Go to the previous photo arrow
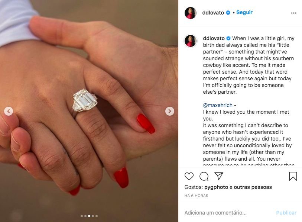The height and width of the screenshot is (222, 302). [9, 111]
